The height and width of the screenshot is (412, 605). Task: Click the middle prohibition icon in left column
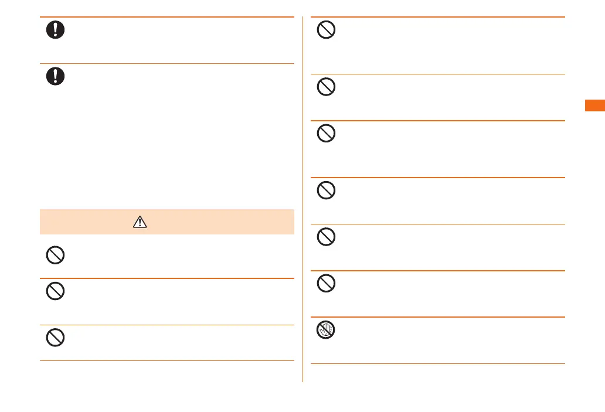pos(55,291)
